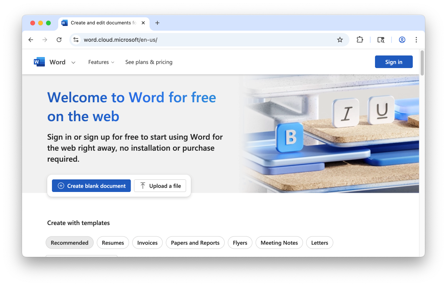Filter templates by Invoices
Image resolution: width=447 pixels, height=286 pixels.
pos(148,243)
